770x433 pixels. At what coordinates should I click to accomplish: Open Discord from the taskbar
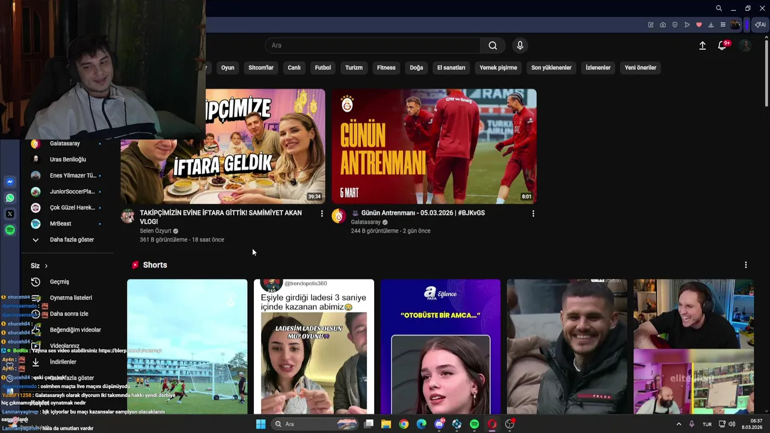click(x=439, y=424)
